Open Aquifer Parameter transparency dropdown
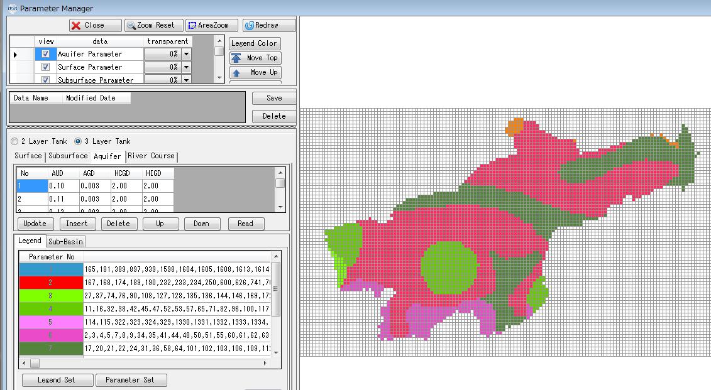 click(186, 54)
